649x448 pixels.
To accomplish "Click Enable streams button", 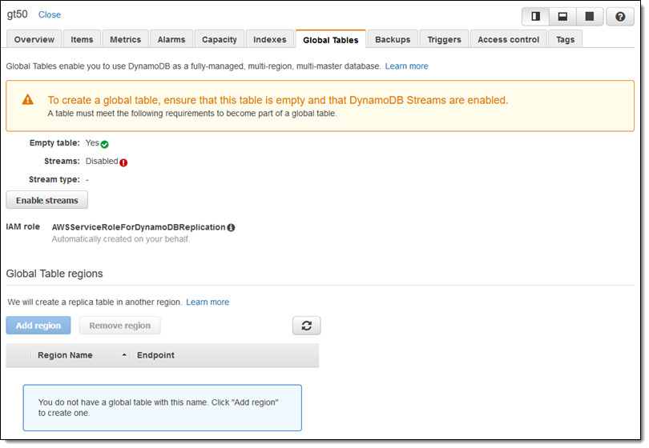I will (x=46, y=200).
